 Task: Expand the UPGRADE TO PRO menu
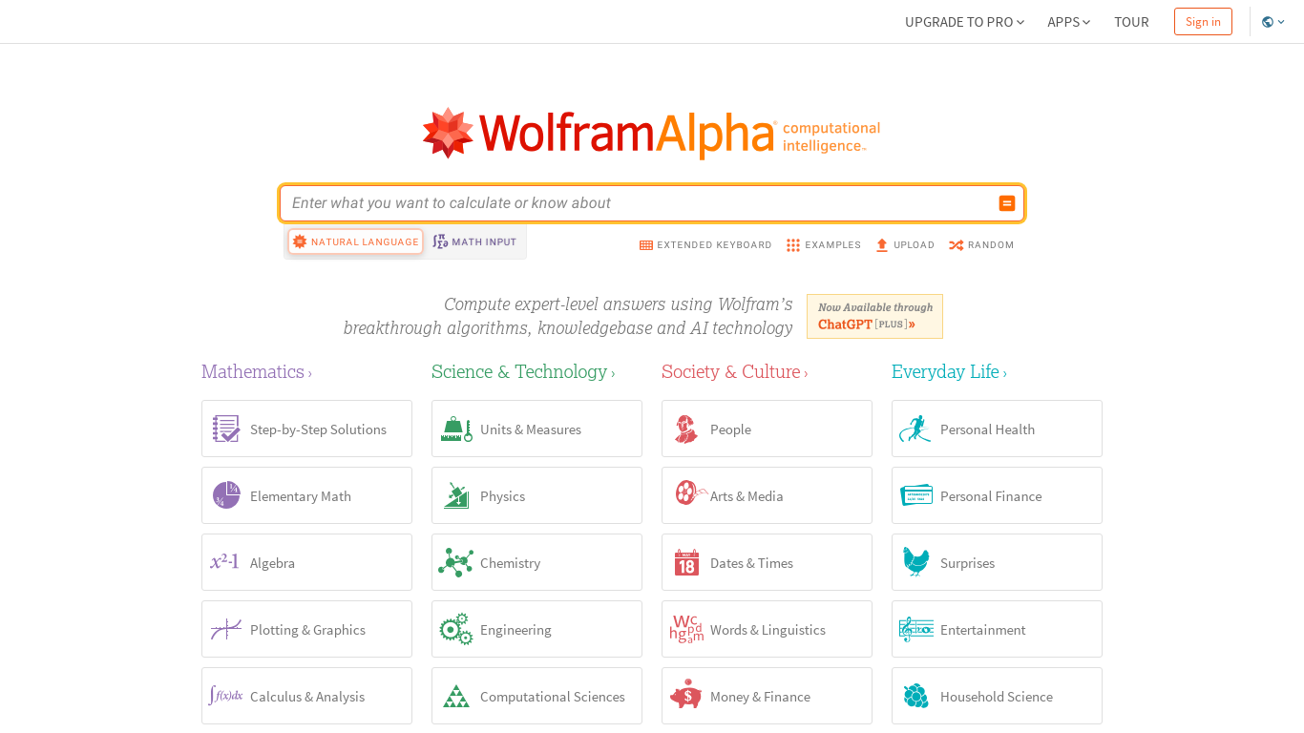(x=963, y=21)
